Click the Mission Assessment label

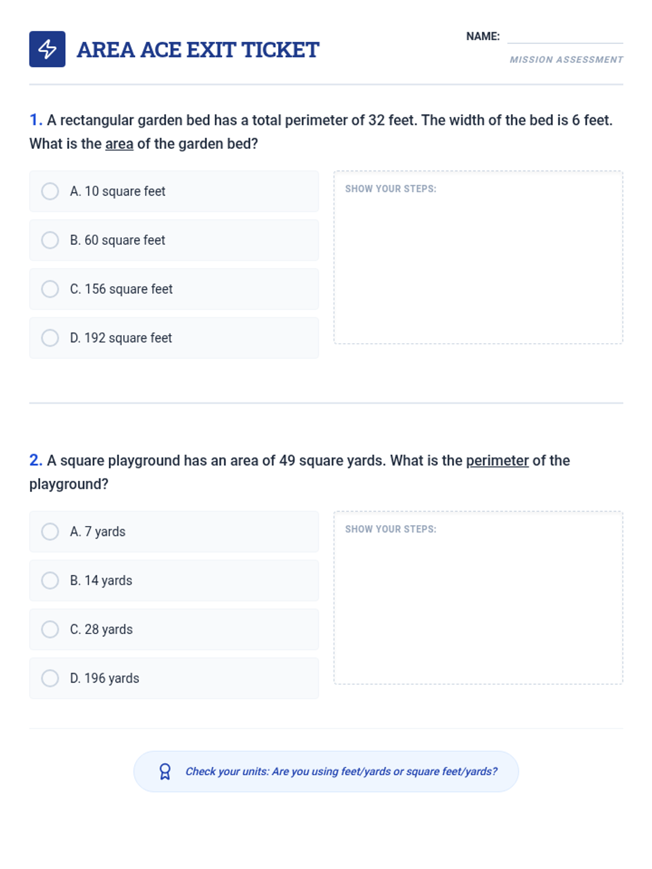pos(566,60)
